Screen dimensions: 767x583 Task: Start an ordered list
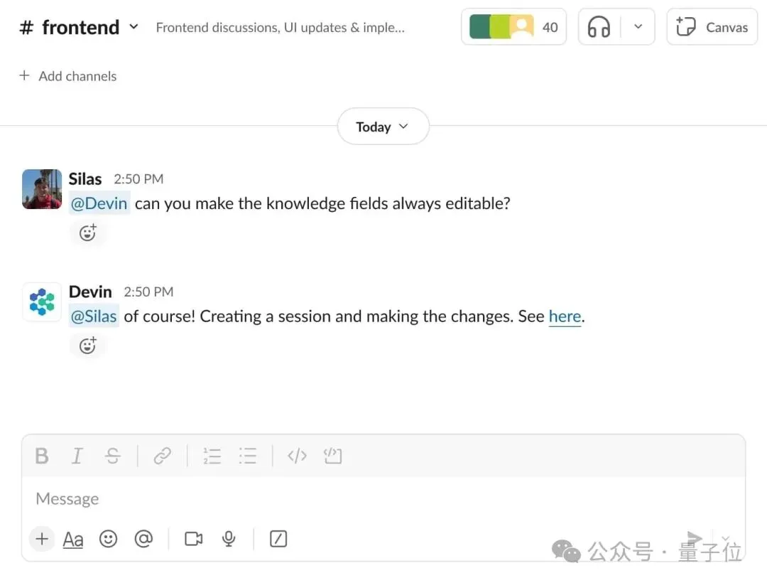pyautogui.click(x=212, y=456)
